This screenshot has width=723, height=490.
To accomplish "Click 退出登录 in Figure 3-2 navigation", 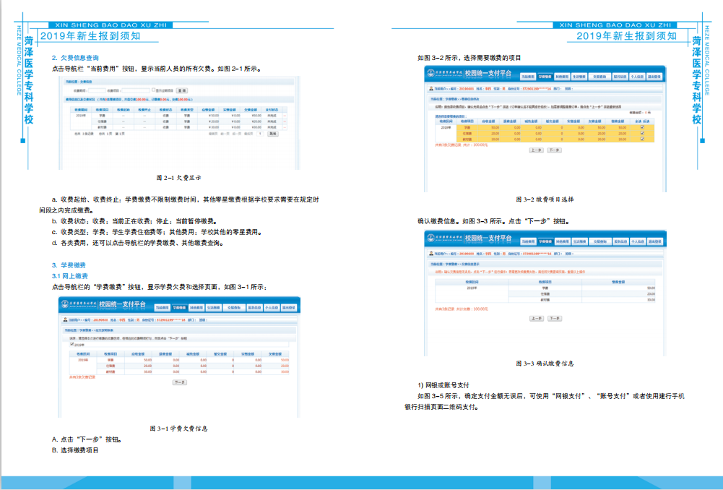I will pos(654,77).
